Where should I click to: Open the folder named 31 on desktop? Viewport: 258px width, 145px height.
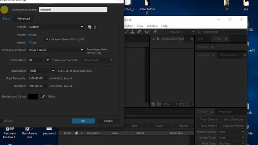(227, 6)
